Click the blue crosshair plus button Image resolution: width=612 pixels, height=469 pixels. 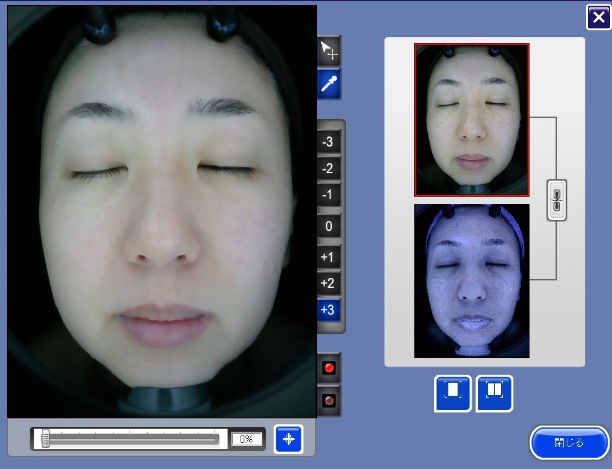288,439
